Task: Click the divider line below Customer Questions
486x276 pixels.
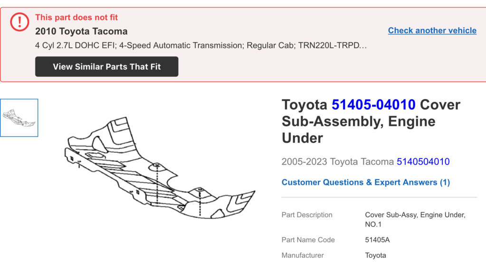Action: (x=380, y=197)
